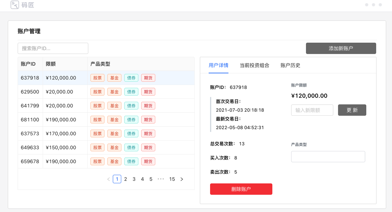Click first trade date 2021-07-03 20:18:18
The height and width of the screenshot is (212, 392).
click(240, 110)
